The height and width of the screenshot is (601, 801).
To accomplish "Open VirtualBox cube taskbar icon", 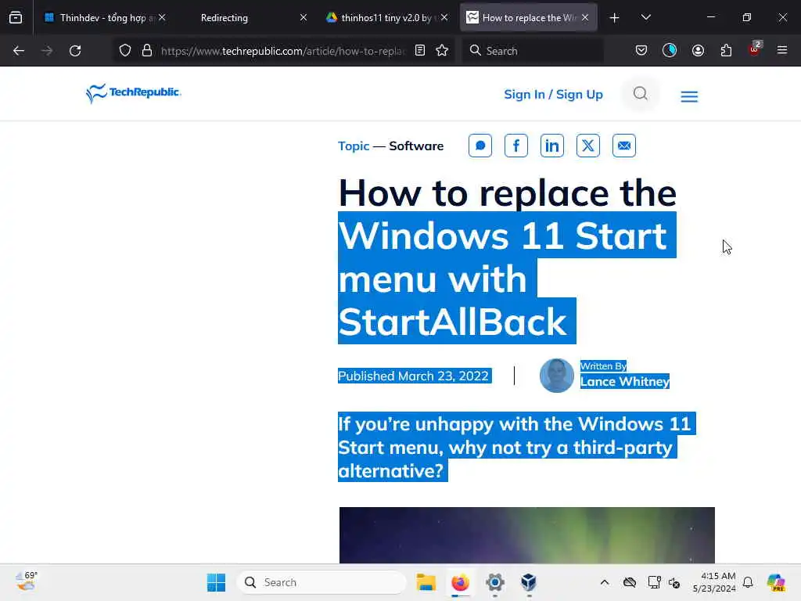I will point(529,582).
